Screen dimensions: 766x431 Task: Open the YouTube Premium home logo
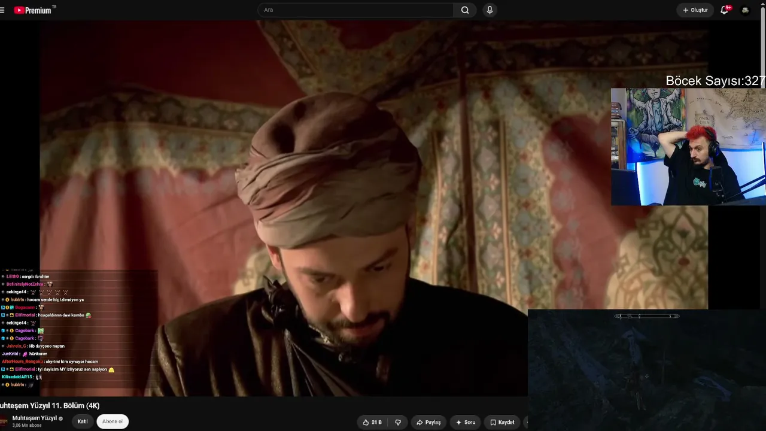pos(34,10)
